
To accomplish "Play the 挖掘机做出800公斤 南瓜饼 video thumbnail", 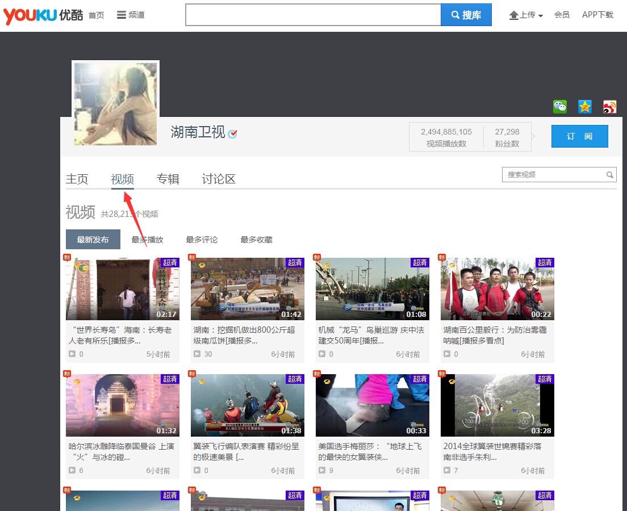I will click(248, 288).
